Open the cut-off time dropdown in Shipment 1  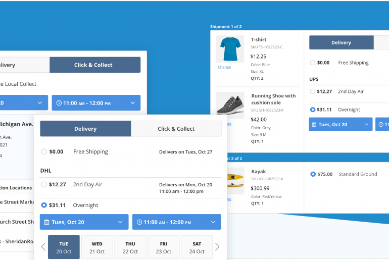tap(382, 124)
